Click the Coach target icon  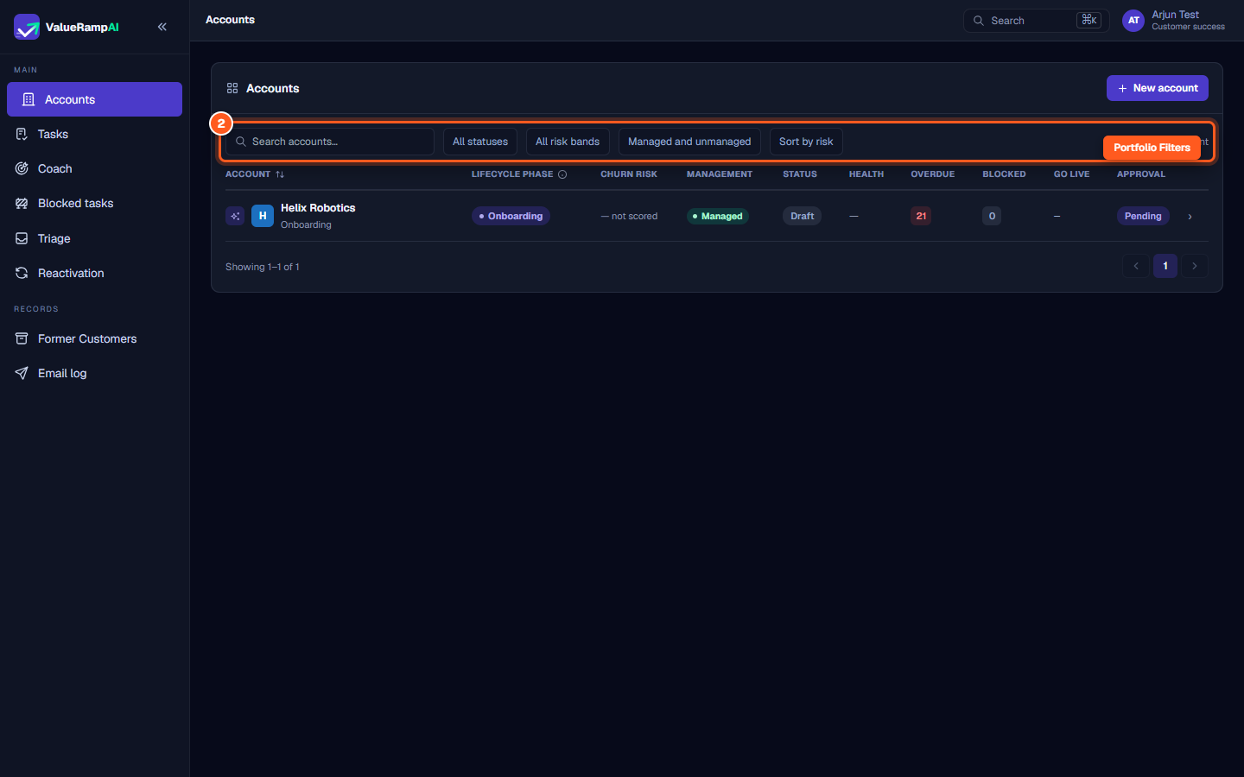[22, 168]
